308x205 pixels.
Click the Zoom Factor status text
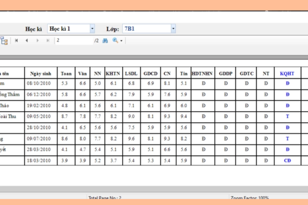(249, 198)
